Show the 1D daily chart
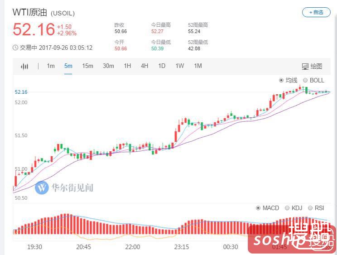The image size is (337, 255). pos(162,66)
